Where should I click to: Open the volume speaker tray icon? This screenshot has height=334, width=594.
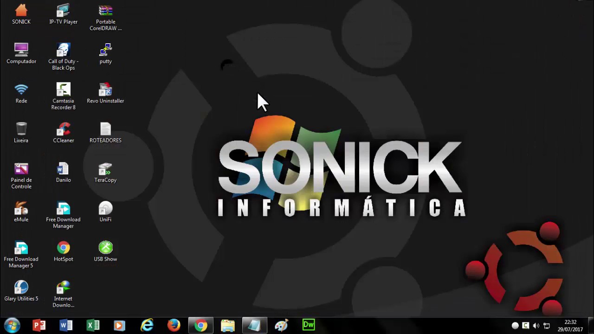click(x=536, y=326)
